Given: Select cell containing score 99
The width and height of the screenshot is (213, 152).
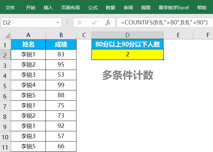Looking at the screenshot, I should [x=61, y=85].
